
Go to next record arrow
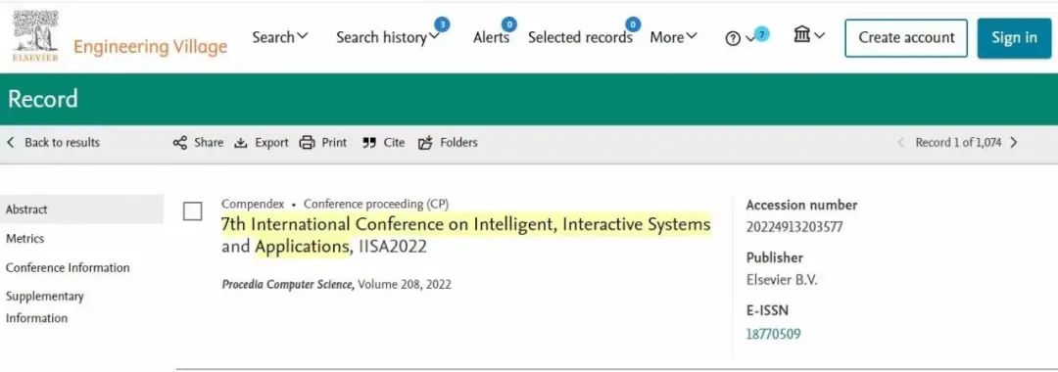pos(1014,142)
